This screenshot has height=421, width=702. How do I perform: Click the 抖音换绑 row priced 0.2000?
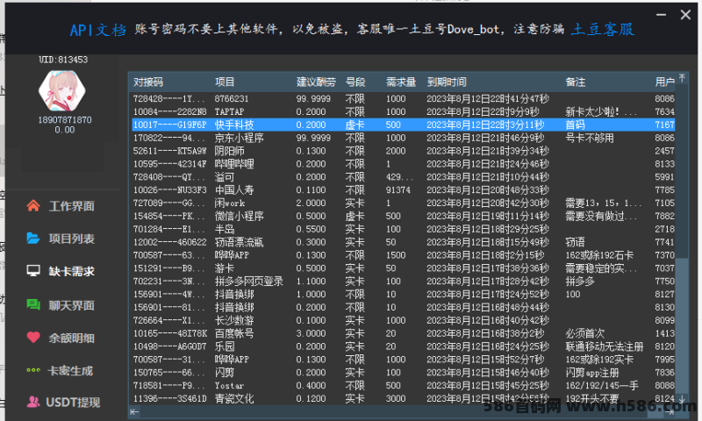tap(404, 307)
